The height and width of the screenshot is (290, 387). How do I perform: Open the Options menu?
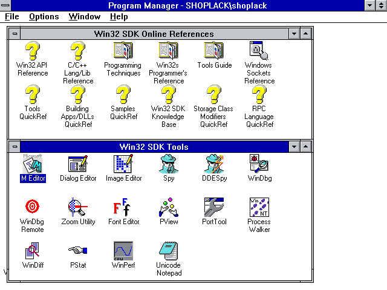(44, 16)
